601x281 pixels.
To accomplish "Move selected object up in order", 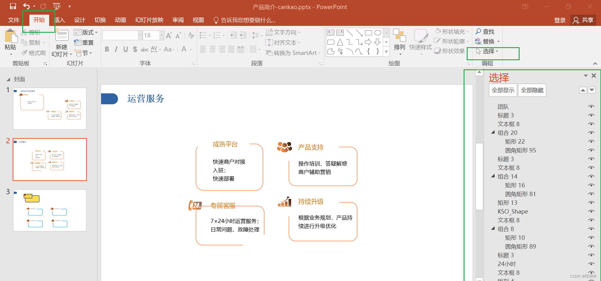I will 583,90.
